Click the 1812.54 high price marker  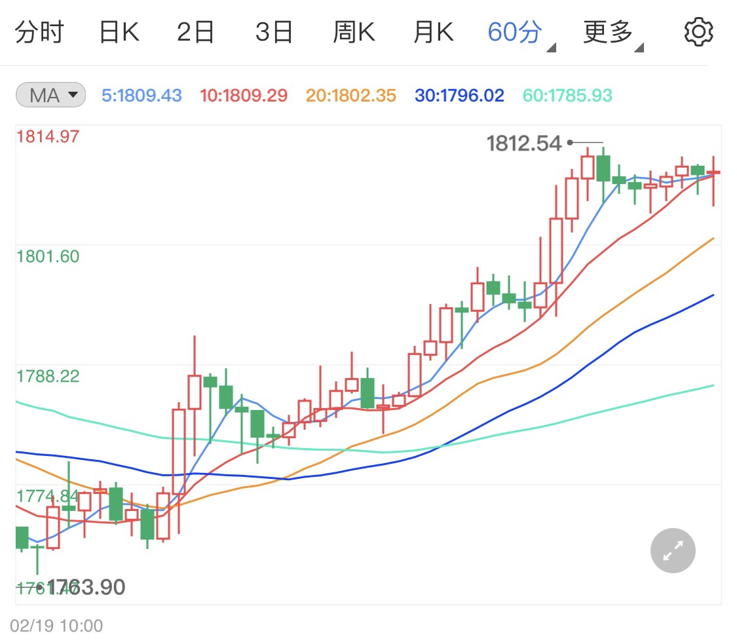click(x=524, y=143)
